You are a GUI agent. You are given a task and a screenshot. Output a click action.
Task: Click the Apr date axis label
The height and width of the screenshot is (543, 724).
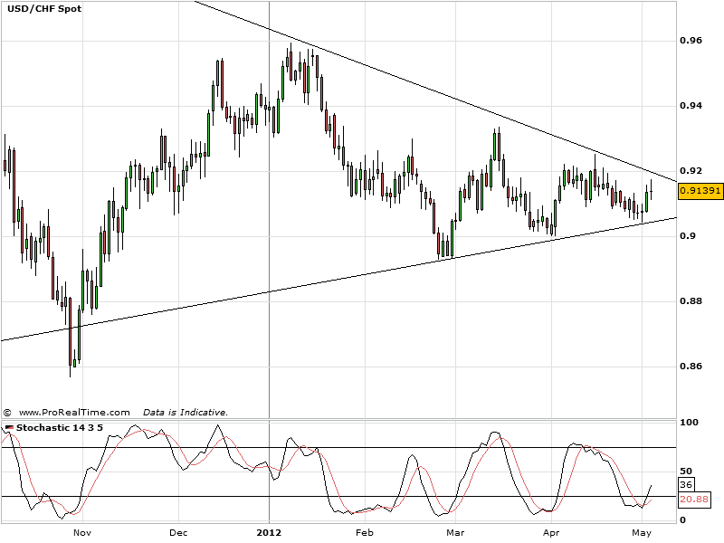coord(551,533)
